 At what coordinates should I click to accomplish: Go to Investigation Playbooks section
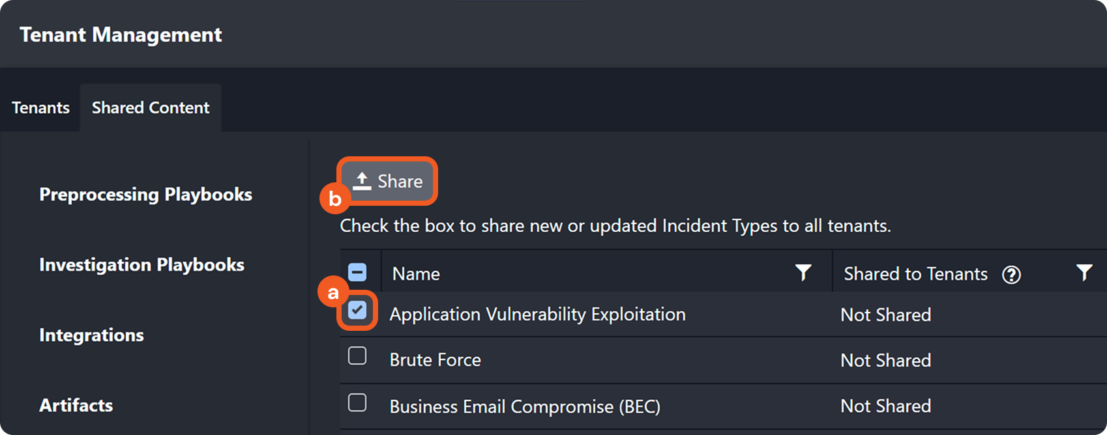pos(141,265)
